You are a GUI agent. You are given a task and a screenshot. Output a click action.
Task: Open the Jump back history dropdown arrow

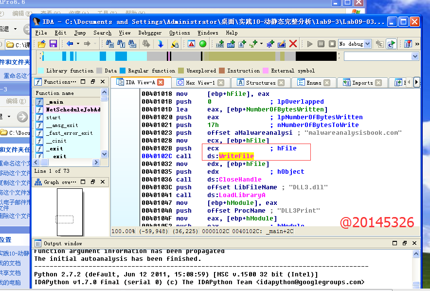(78, 44)
